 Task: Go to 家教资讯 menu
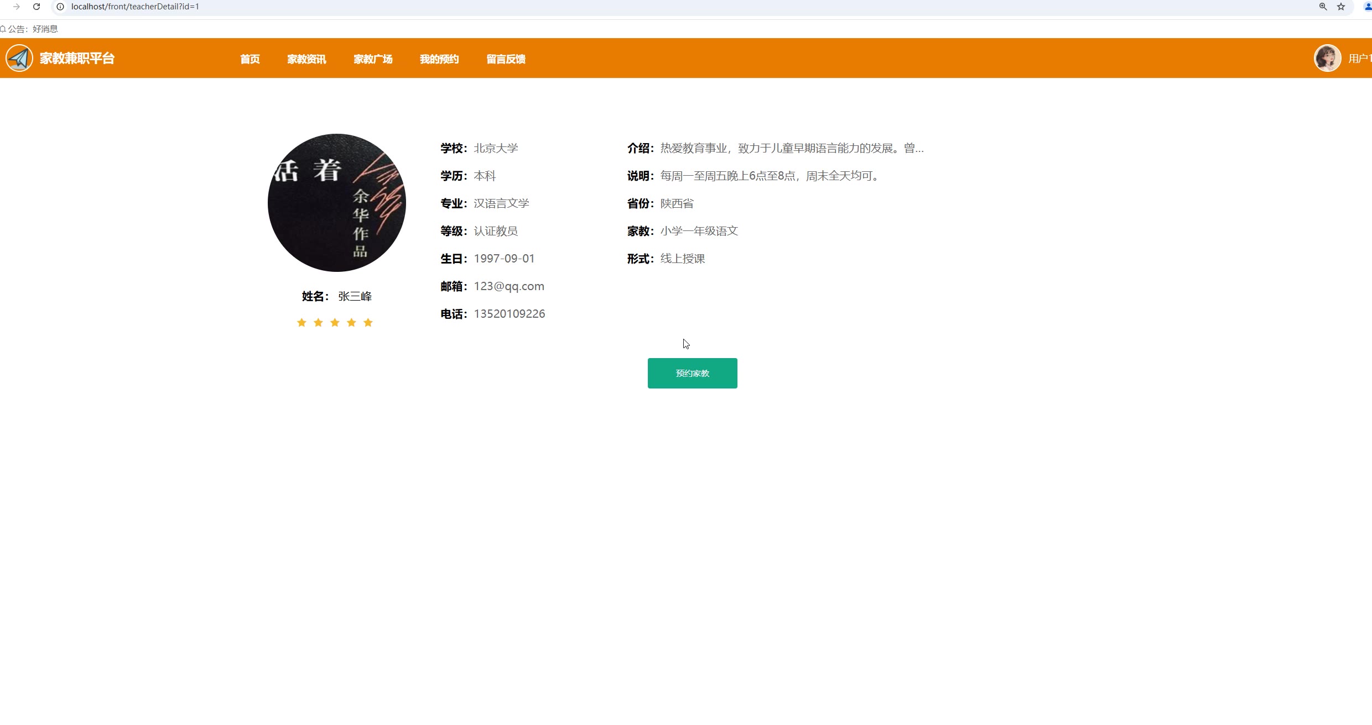306,59
